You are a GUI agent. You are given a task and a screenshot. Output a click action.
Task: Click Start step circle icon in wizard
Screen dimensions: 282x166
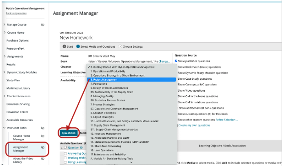pos(63,46)
